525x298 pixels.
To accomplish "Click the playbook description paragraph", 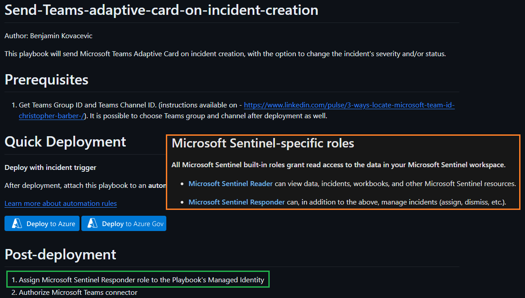I will pyautogui.click(x=225, y=54).
